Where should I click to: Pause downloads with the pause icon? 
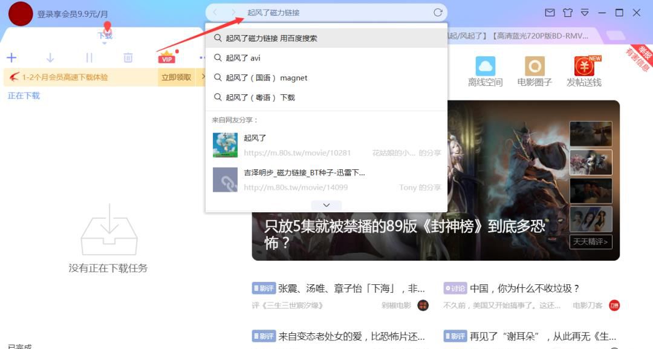[x=89, y=57]
